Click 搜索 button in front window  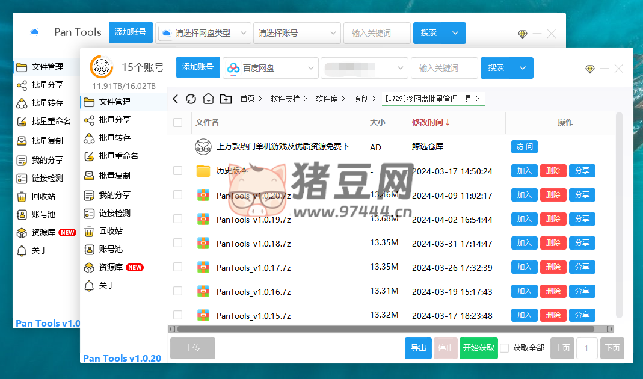click(496, 67)
